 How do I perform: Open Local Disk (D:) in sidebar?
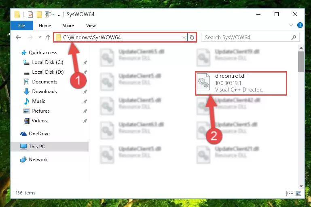pos(48,72)
